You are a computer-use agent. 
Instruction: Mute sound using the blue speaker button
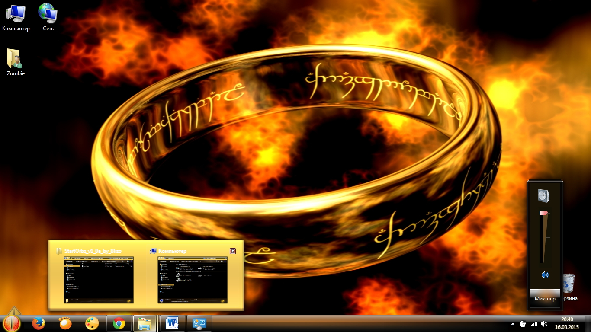(x=545, y=275)
